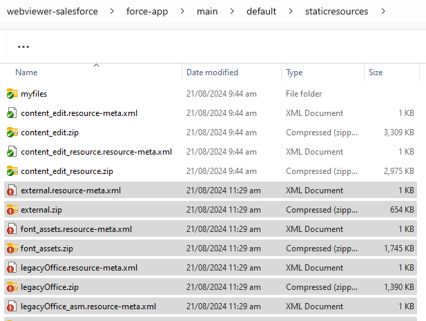Click the content_edit.zip archive icon
Viewport: 426px width, 321px height.
(x=12, y=133)
